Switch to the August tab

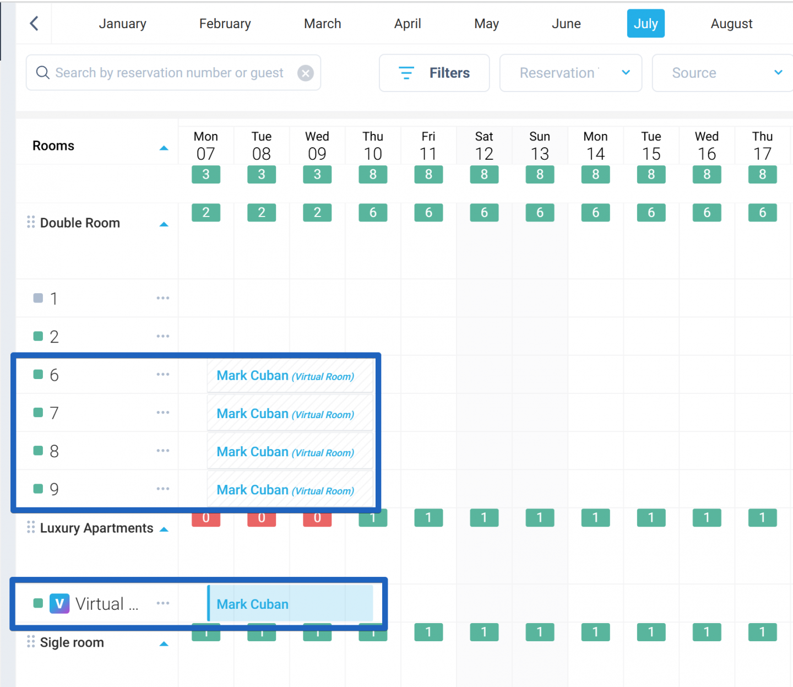click(x=731, y=24)
